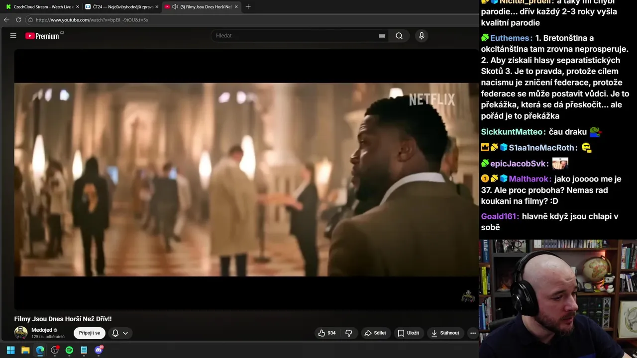The width and height of the screenshot is (637, 358).
Task: Go back with the browser back arrow
Action: point(6,20)
